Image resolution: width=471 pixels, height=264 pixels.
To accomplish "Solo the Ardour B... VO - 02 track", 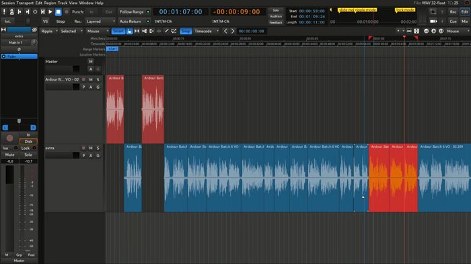I will click(98, 79).
